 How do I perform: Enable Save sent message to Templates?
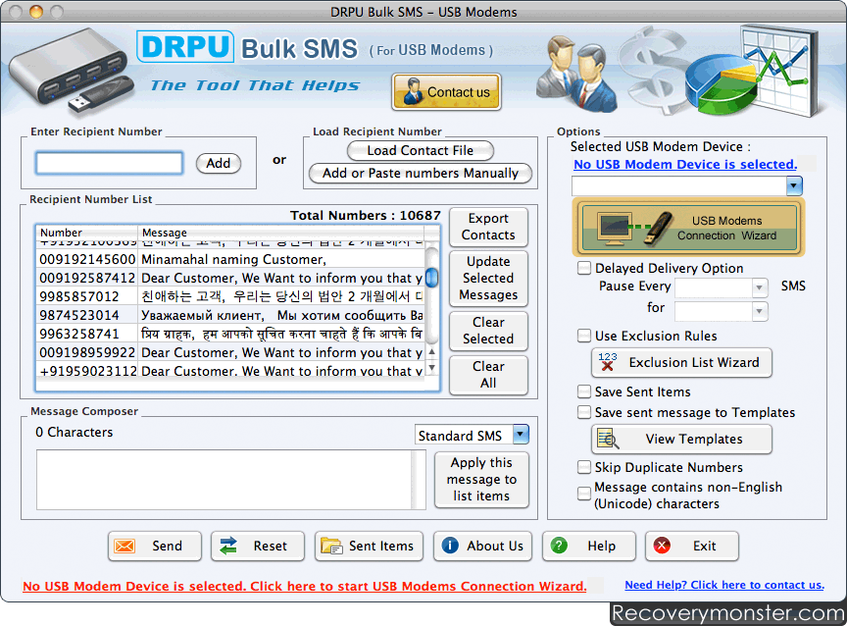[x=584, y=412]
